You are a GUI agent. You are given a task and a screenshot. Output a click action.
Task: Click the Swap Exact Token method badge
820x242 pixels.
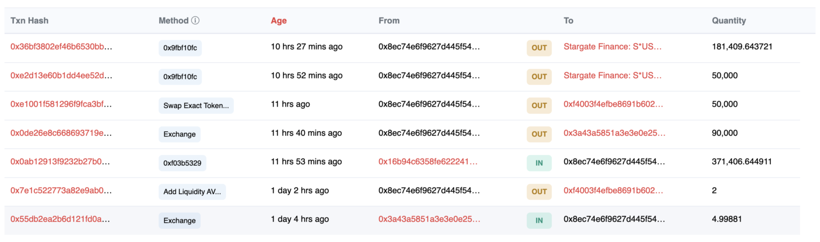[x=196, y=106]
